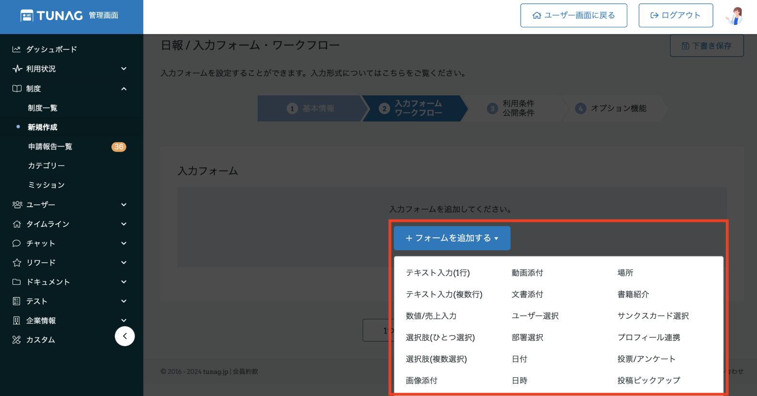Go to step 3 利用条件 公開条件
The image size is (757, 396).
coord(513,108)
